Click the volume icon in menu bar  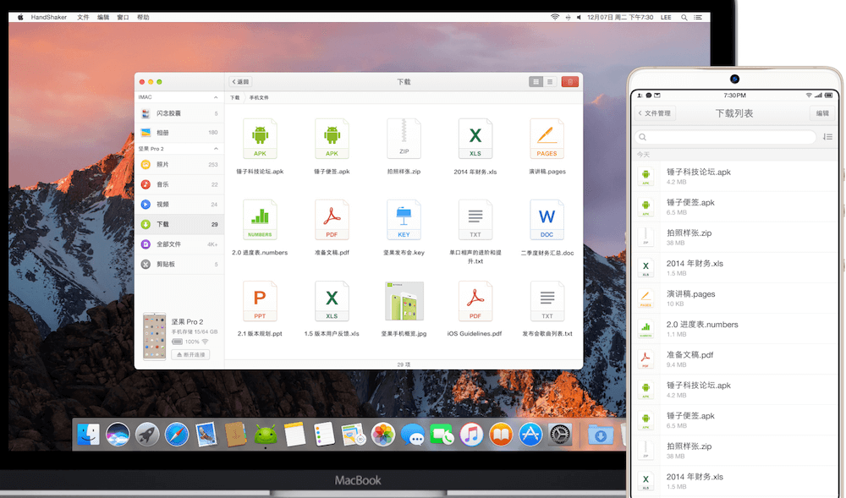tap(579, 17)
